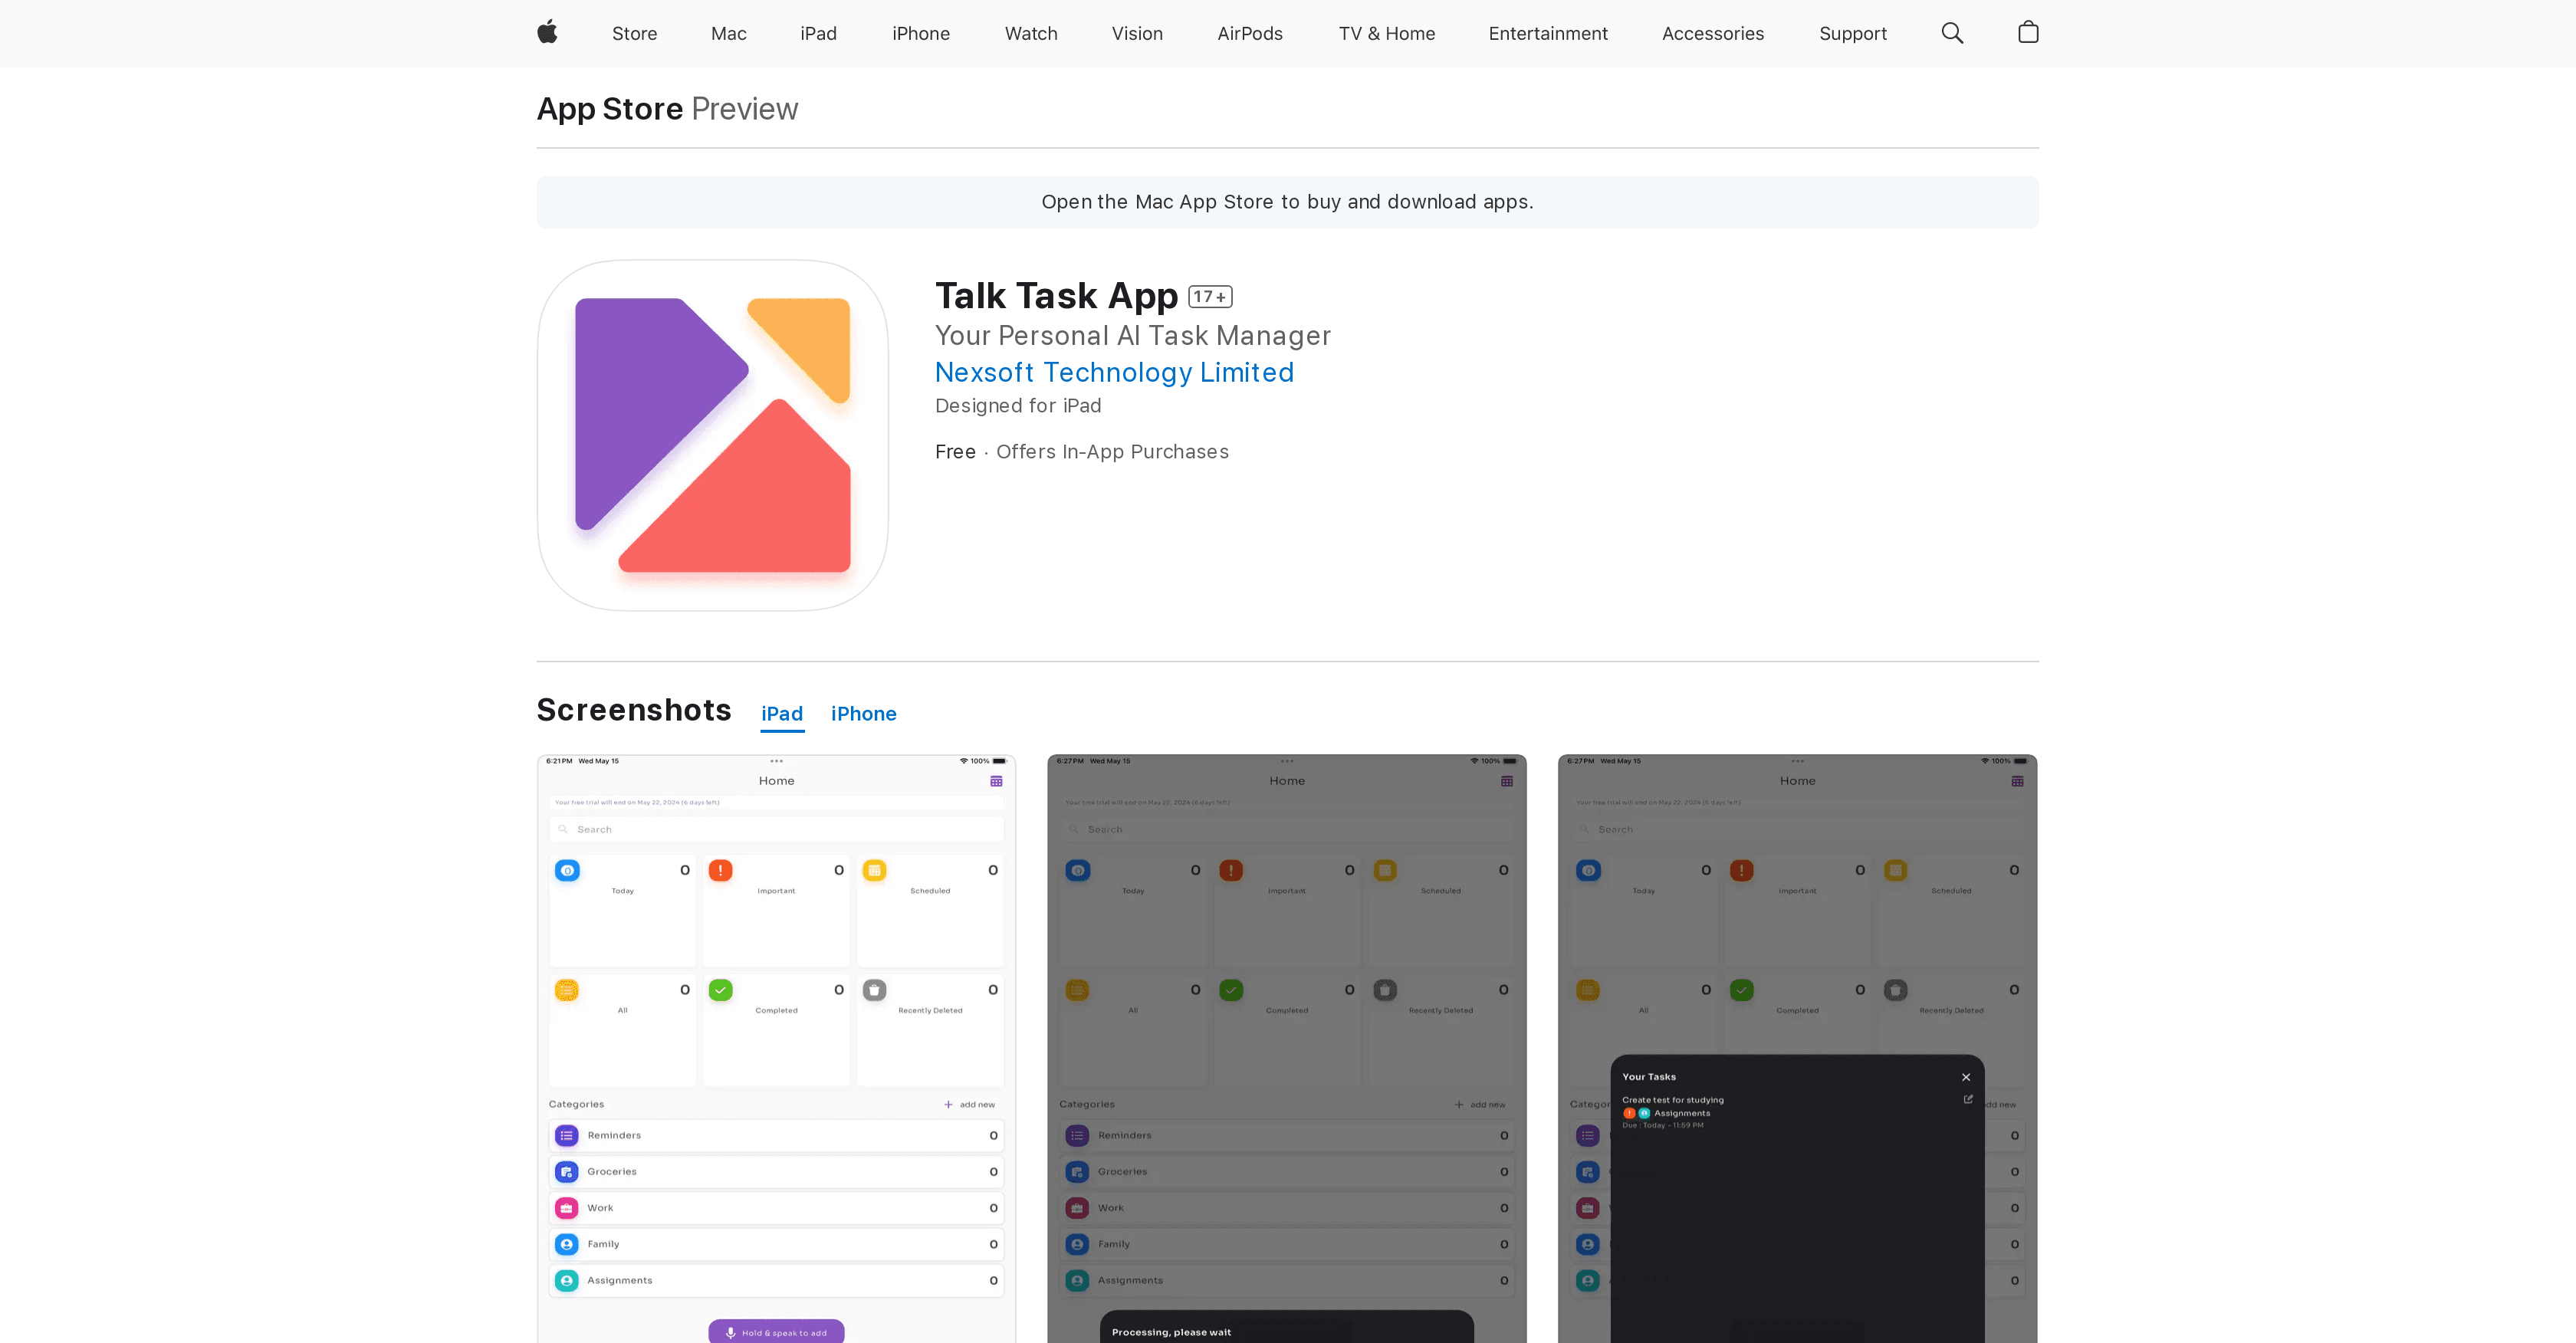Open the Support menu item
The width and height of the screenshot is (2576, 1343).
1852,33
